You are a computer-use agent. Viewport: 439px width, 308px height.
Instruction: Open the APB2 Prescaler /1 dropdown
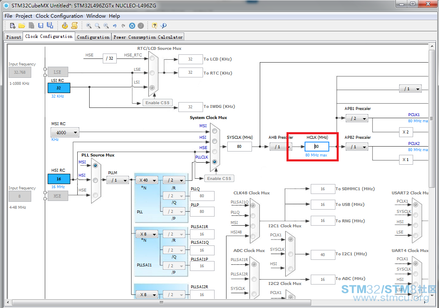[x=357, y=147]
